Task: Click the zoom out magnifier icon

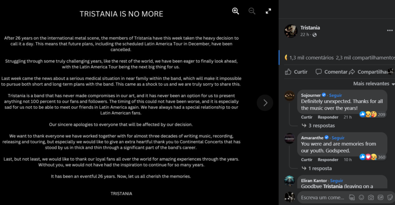Action: click(x=252, y=11)
